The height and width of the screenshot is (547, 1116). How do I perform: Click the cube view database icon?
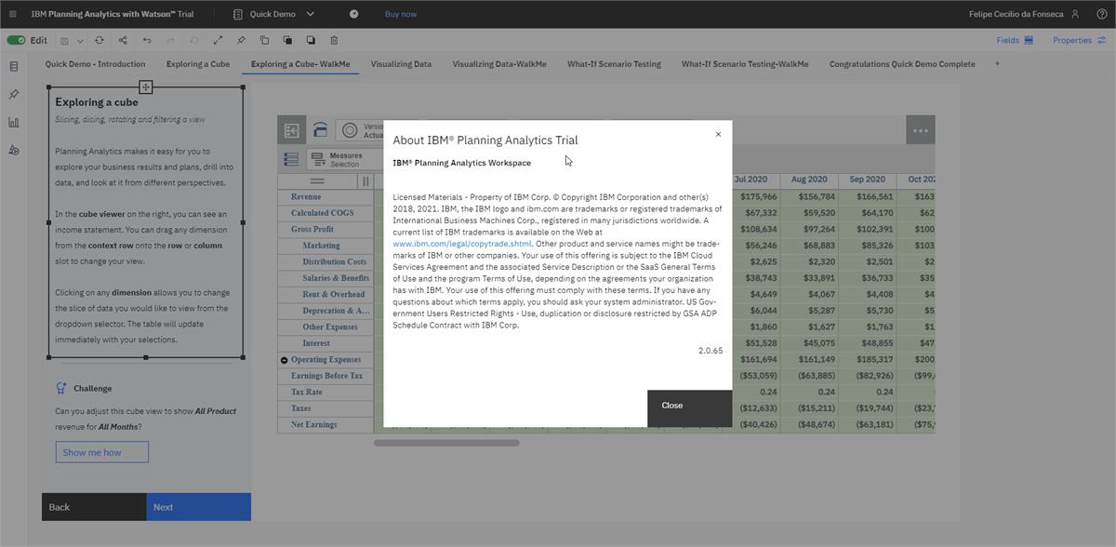pyautogui.click(x=320, y=130)
